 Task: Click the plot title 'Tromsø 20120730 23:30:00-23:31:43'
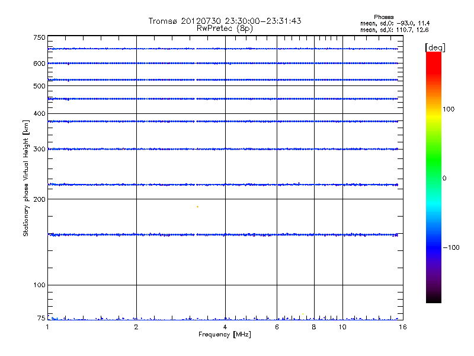[225, 21]
